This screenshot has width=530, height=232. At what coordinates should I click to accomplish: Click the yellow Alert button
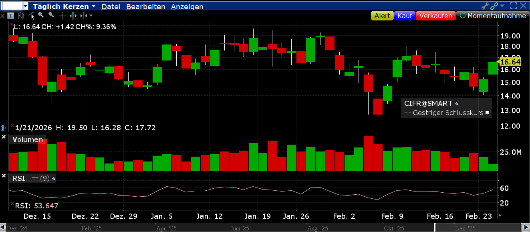click(x=382, y=16)
